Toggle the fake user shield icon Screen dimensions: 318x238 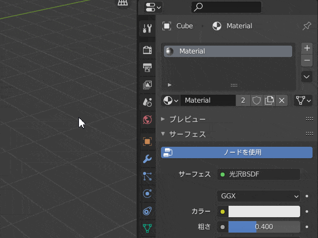pyautogui.click(x=256, y=100)
